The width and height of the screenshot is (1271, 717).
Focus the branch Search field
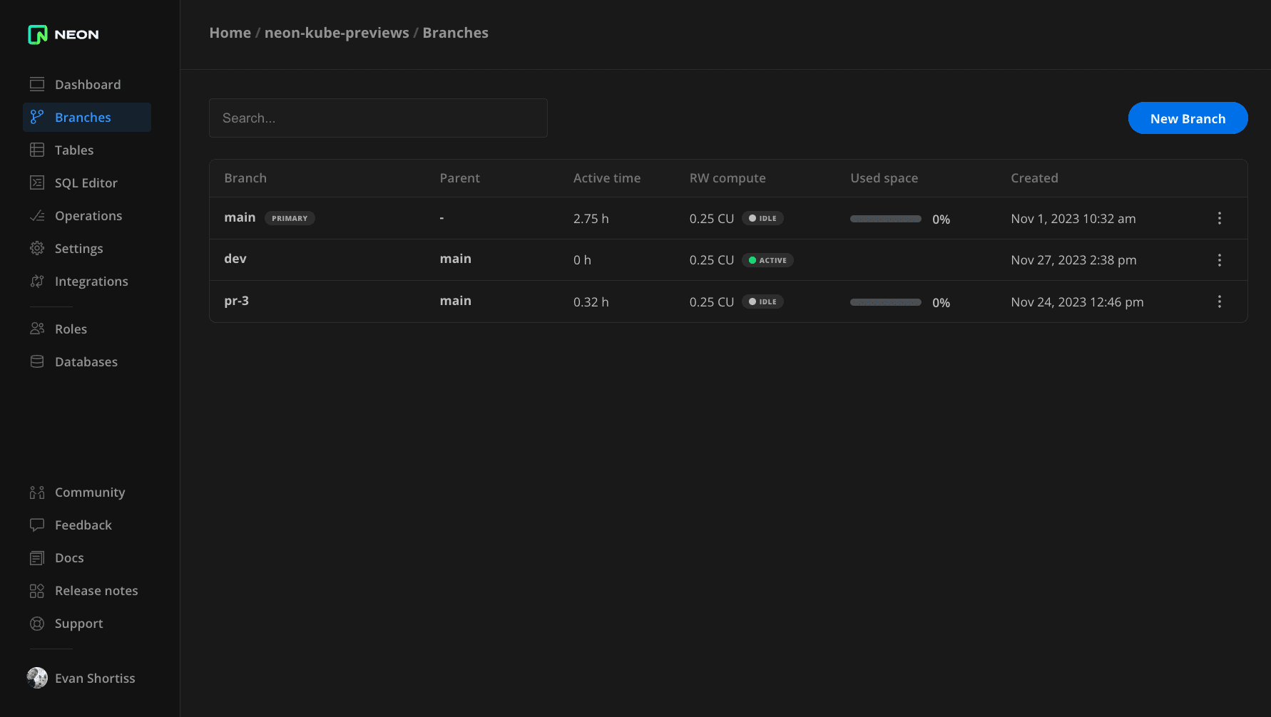point(378,118)
